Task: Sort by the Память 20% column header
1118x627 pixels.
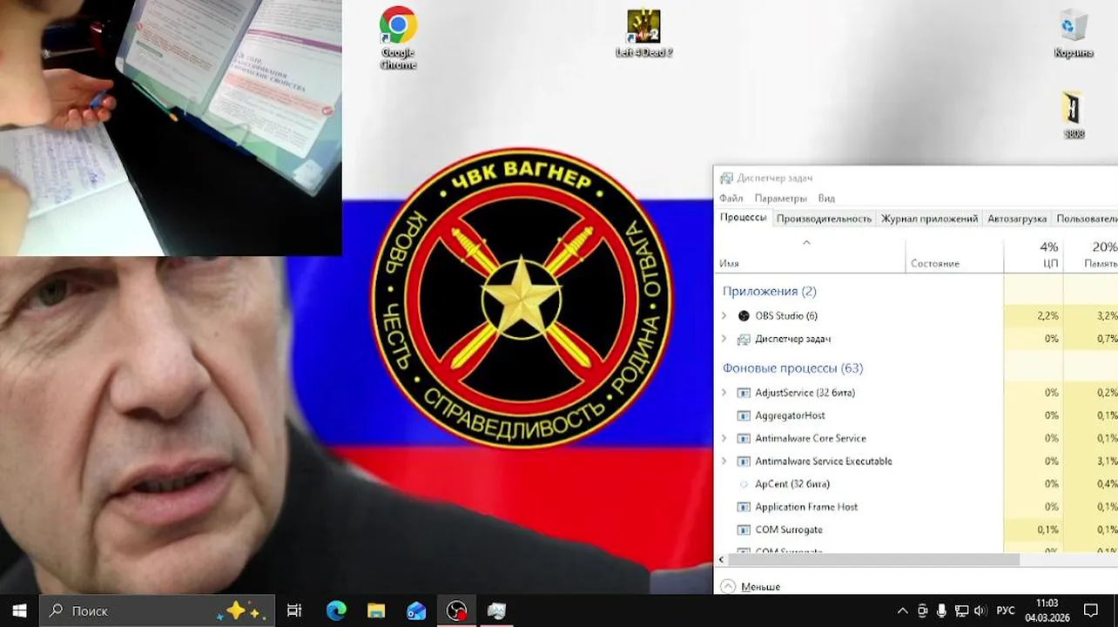Action: [x=1091, y=254]
